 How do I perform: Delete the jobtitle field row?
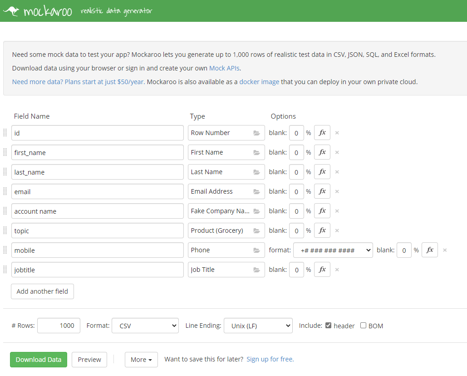point(337,270)
